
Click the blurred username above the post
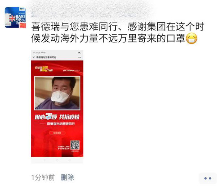[89, 14]
